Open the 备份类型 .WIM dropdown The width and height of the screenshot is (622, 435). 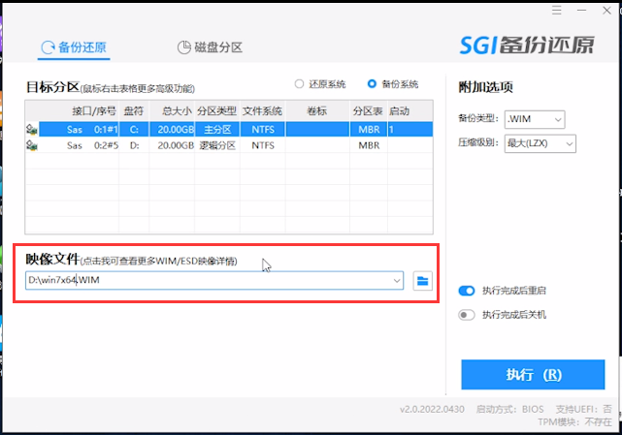(535, 119)
